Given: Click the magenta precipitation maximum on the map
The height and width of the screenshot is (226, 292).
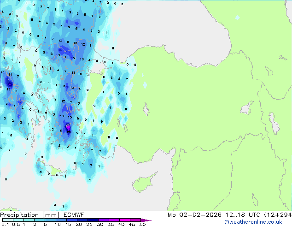Looking at the screenshot, I should coord(68,128).
